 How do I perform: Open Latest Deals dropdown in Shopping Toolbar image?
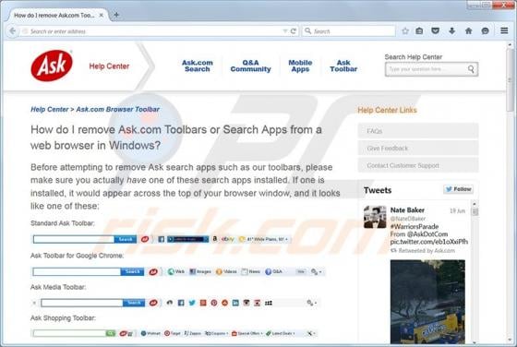[x=281, y=333]
